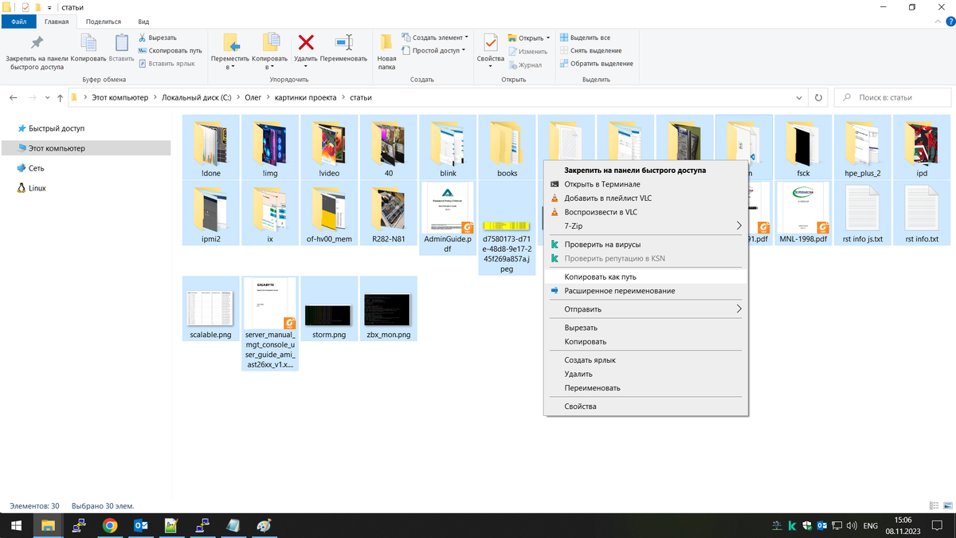Choose Открыть в Терминале in context menu

pyautogui.click(x=646, y=184)
